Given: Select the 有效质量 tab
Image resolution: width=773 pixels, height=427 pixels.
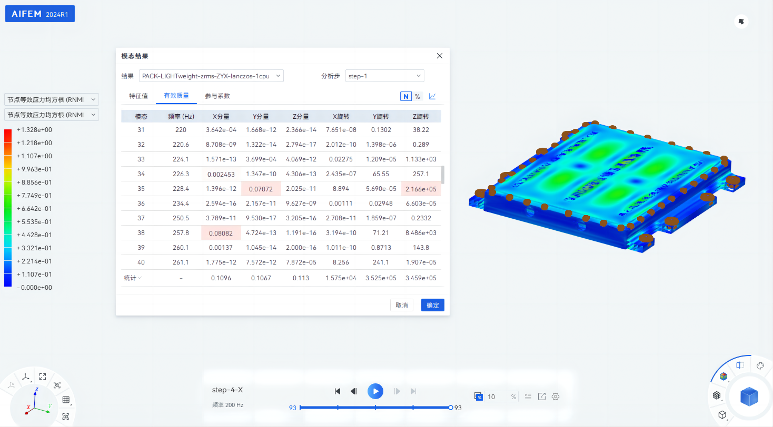Looking at the screenshot, I should (x=176, y=96).
